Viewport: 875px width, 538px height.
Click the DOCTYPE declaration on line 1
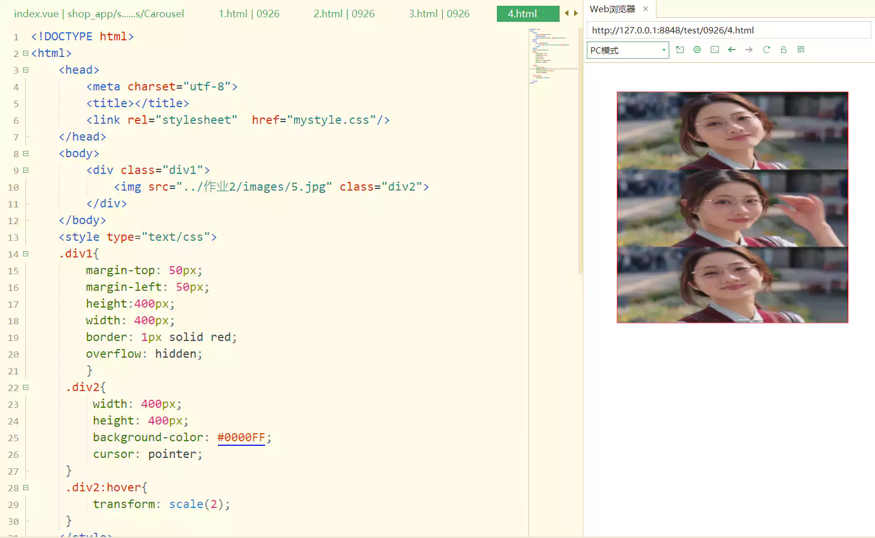pyautogui.click(x=82, y=36)
